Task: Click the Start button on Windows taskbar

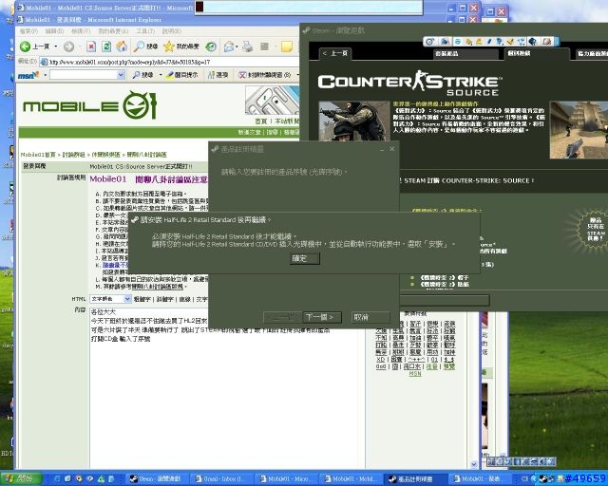Action: pos(21,479)
